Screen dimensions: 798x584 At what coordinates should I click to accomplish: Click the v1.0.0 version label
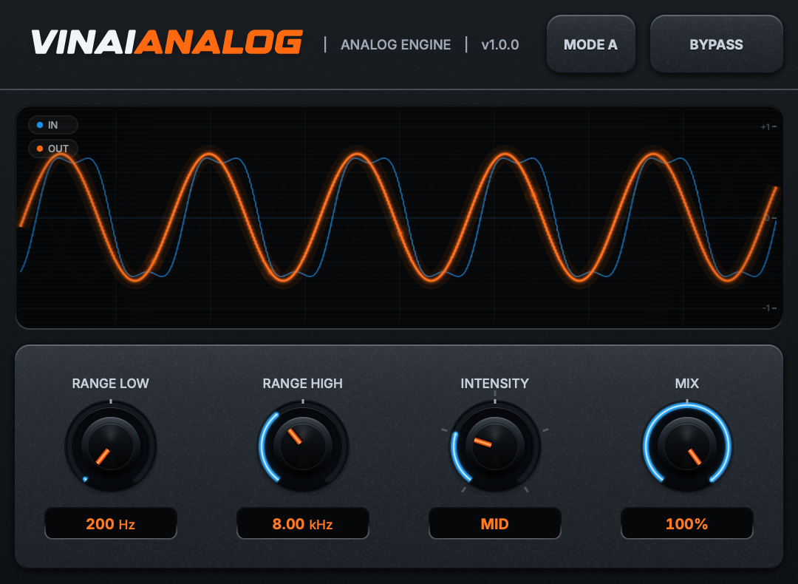(499, 45)
